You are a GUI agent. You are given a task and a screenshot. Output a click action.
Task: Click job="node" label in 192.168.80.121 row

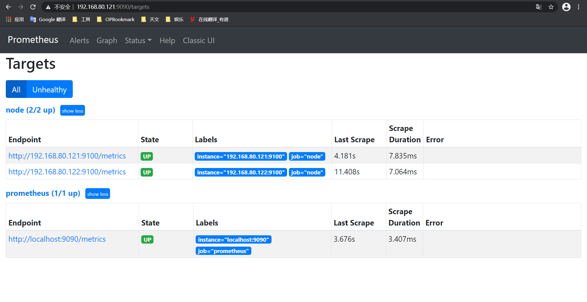[307, 156]
